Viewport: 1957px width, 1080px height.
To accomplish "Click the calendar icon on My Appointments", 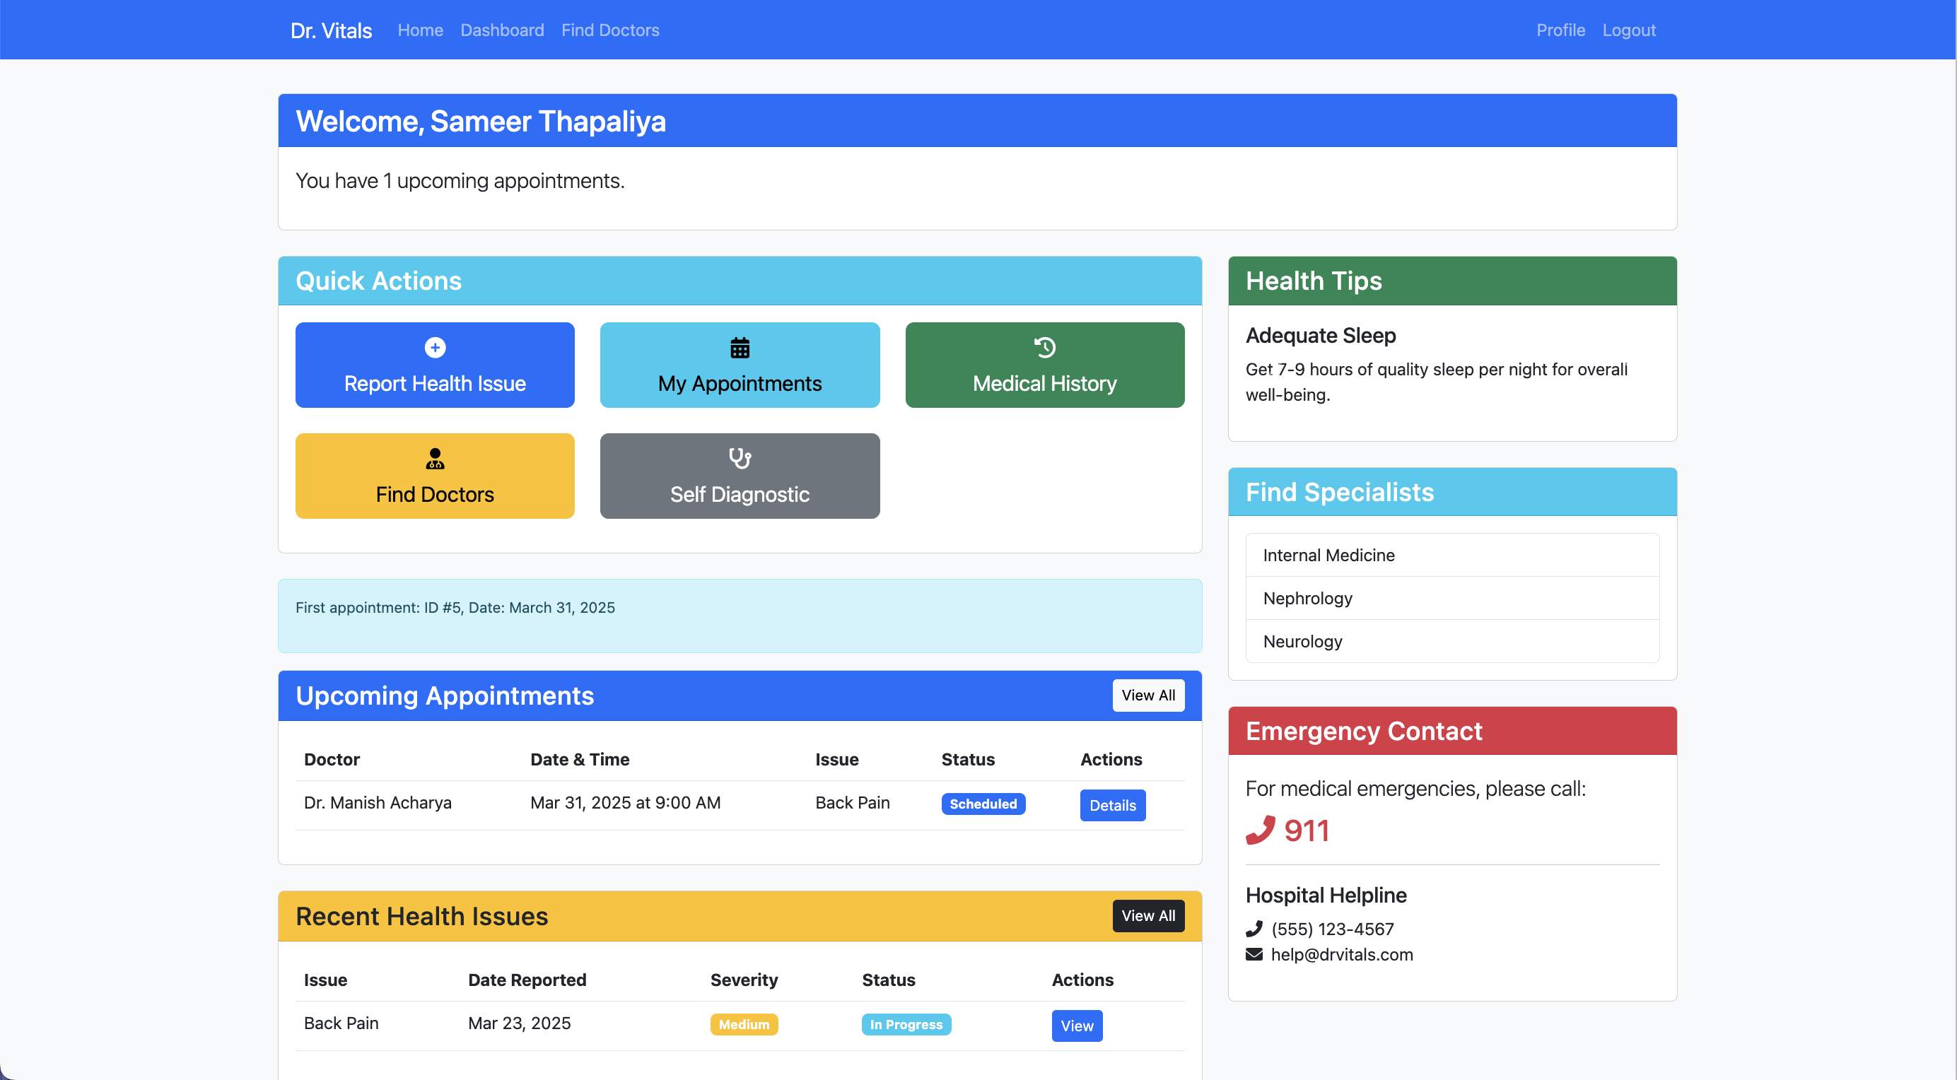I will point(740,348).
